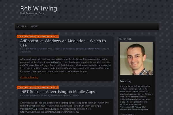This screenshot has width=173, height=115.
Task: Open the Podcast category link
Action: pos(43,95)
